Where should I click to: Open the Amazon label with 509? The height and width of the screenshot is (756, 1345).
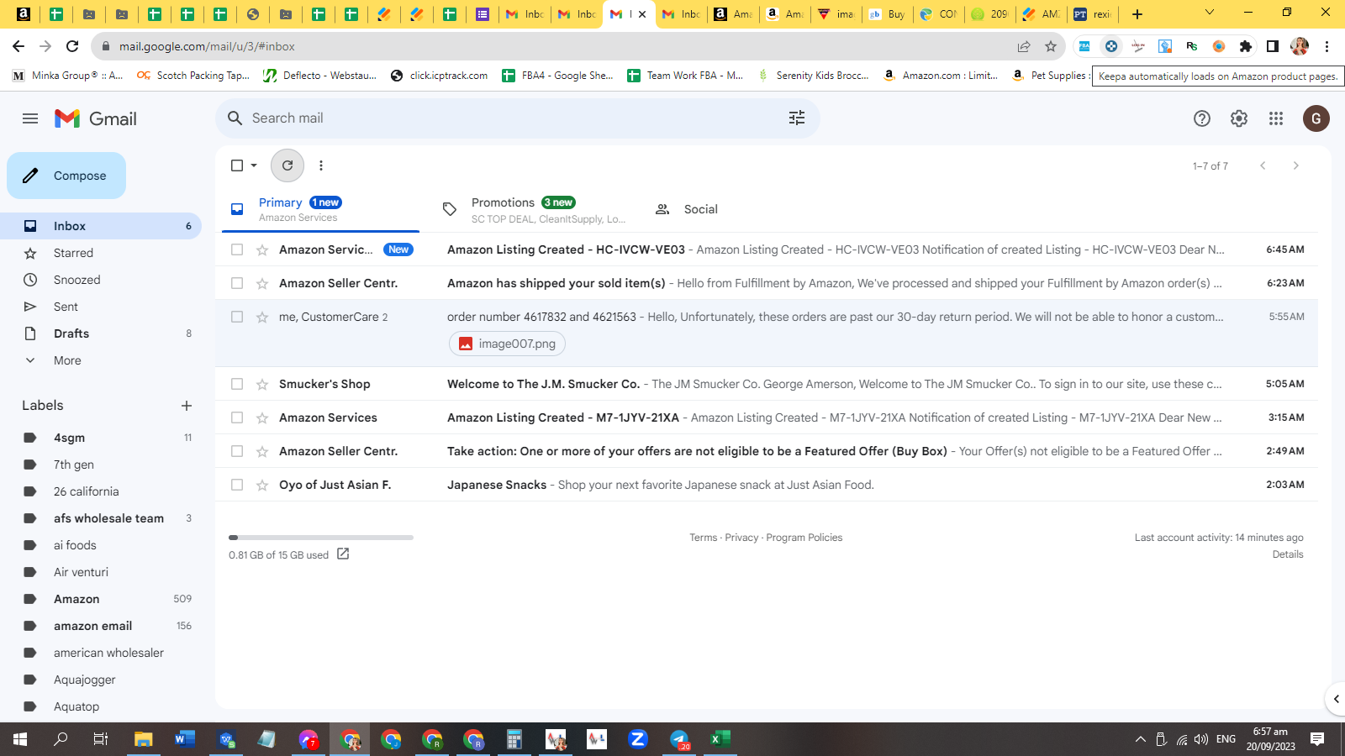pyautogui.click(x=101, y=599)
